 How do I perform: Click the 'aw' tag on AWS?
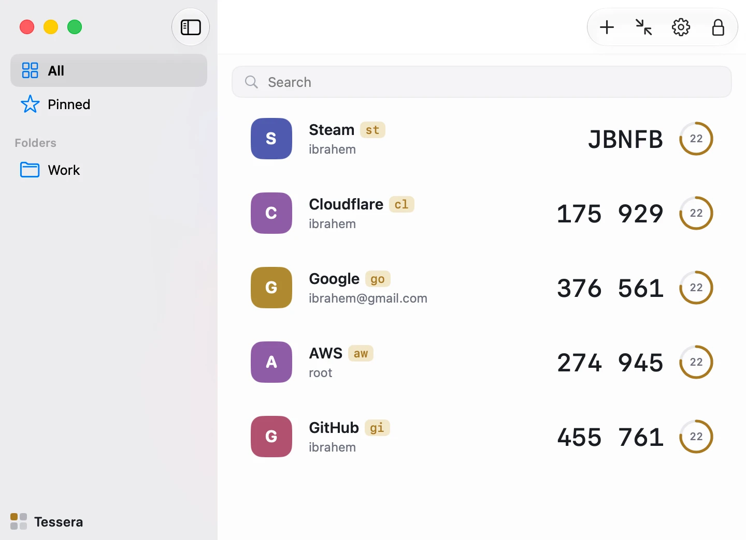(361, 353)
